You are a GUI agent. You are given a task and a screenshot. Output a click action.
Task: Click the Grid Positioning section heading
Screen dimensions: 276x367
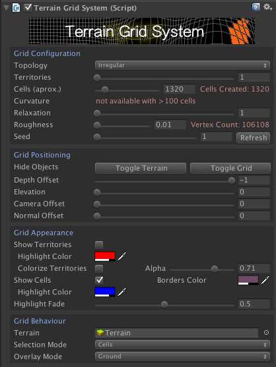[x=42, y=155]
